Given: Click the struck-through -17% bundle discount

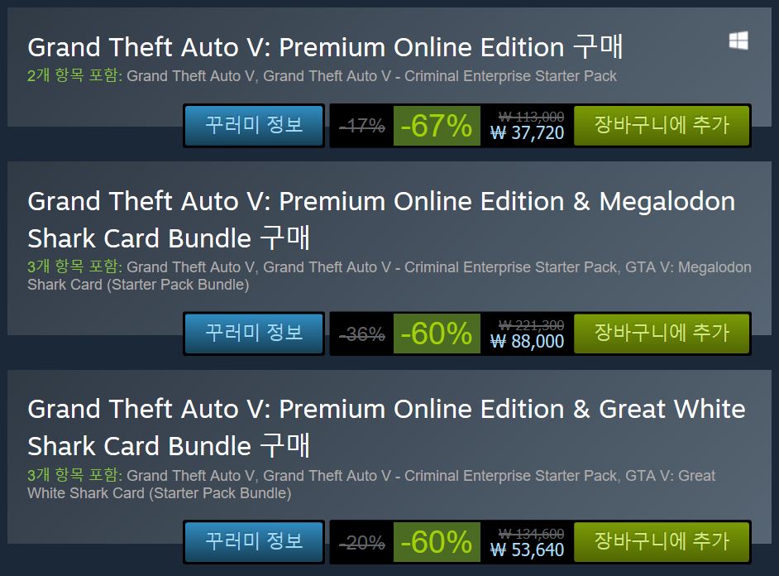Looking at the screenshot, I should coord(362,126).
